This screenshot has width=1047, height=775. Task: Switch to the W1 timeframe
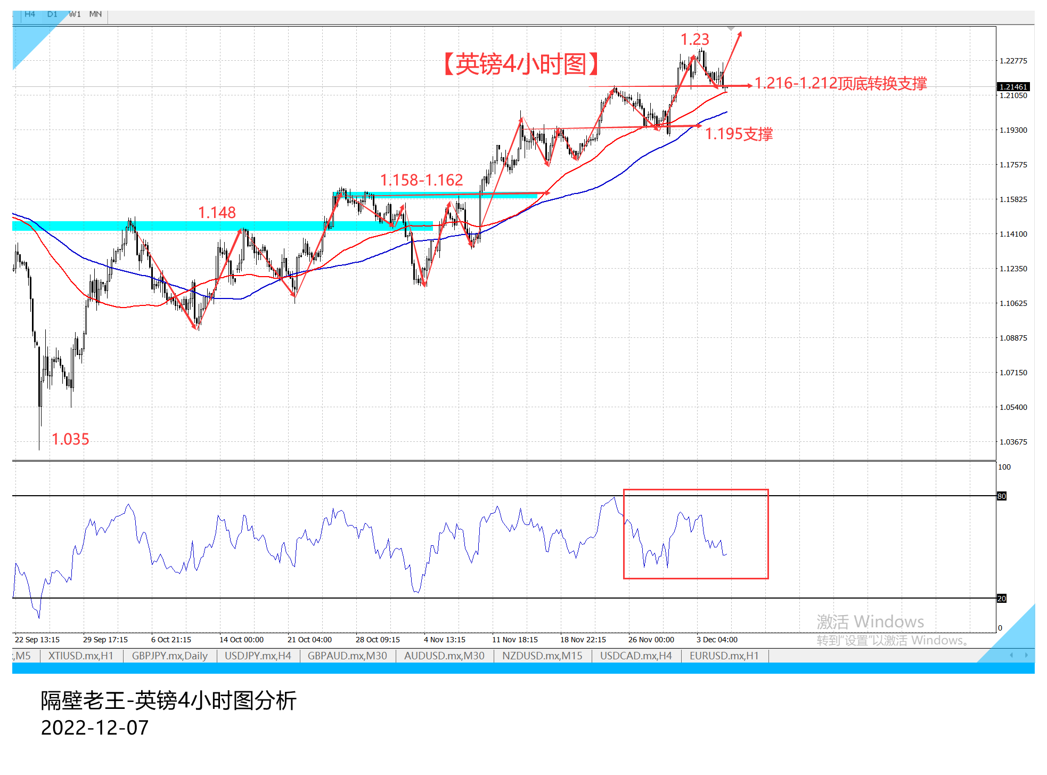pyautogui.click(x=75, y=14)
